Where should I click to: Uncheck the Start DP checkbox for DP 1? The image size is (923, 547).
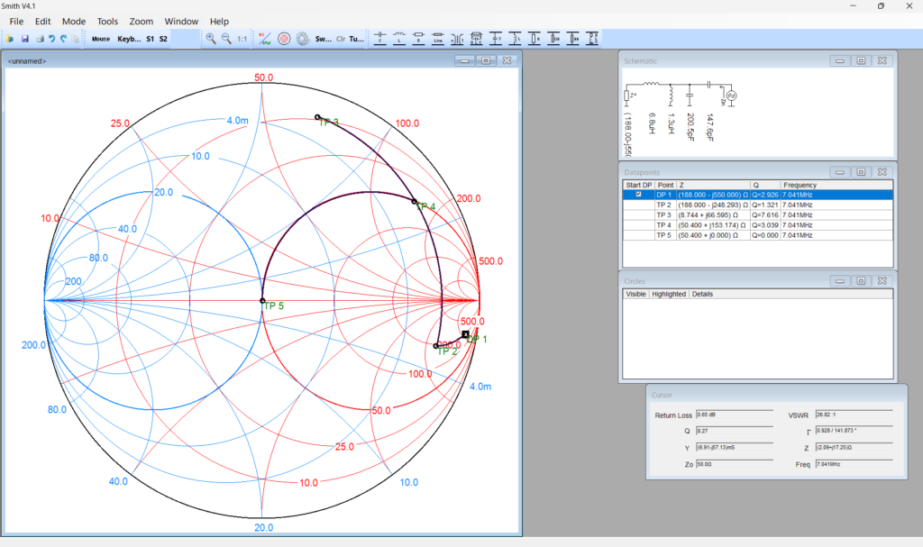639,195
